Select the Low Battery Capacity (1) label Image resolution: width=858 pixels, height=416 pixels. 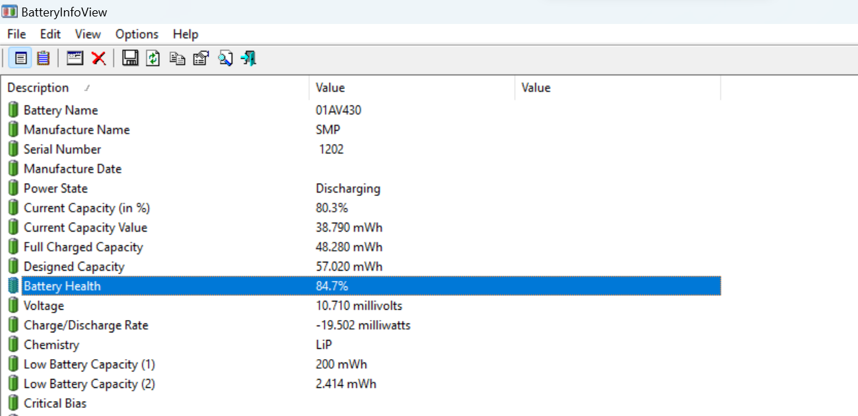89,364
